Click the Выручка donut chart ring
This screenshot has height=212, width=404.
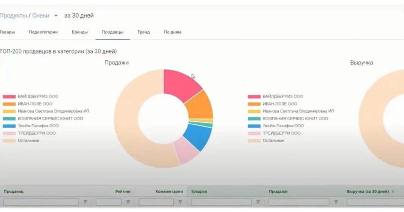pyautogui.click(x=371, y=119)
